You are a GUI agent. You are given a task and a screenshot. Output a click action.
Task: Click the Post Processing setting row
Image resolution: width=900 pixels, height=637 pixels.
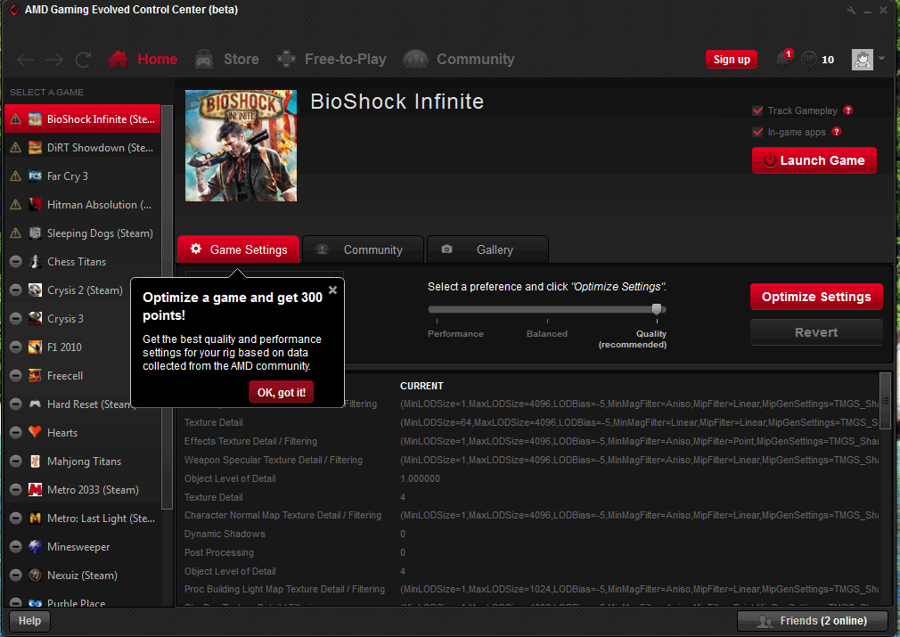tap(531, 552)
